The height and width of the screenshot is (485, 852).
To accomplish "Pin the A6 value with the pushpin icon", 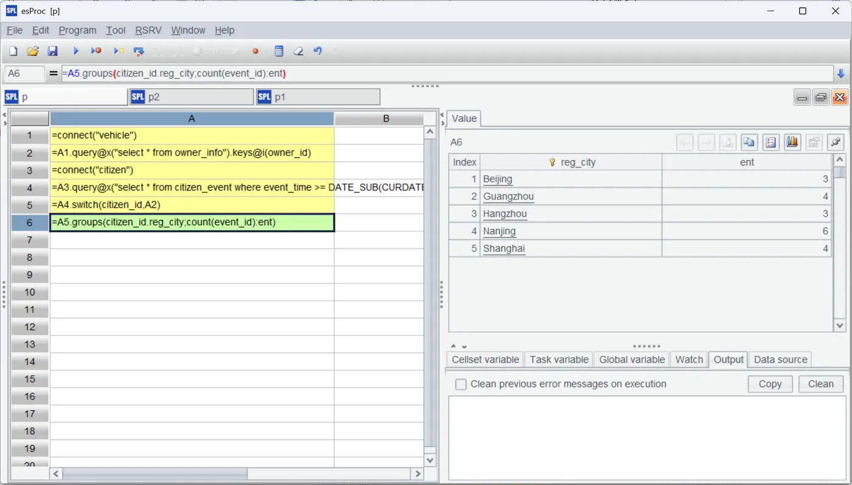I will point(836,142).
